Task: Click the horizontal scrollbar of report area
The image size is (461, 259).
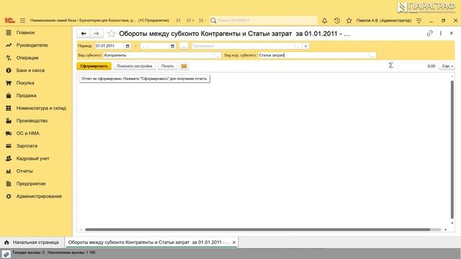Action: pos(257,230)
